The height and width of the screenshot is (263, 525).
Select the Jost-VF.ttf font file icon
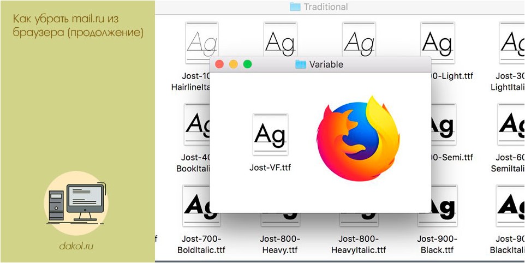click(x=271, y=134)
